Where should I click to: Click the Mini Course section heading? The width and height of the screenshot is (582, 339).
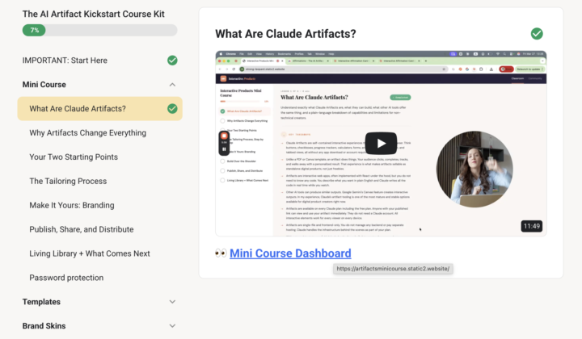44,85
